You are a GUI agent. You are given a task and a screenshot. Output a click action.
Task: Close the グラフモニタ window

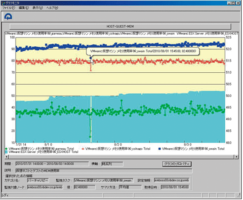(238, 3)
